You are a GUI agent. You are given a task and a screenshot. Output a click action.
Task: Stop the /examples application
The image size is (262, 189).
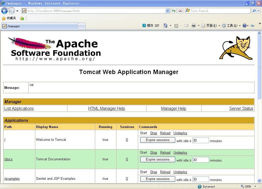tap(154, 172)
